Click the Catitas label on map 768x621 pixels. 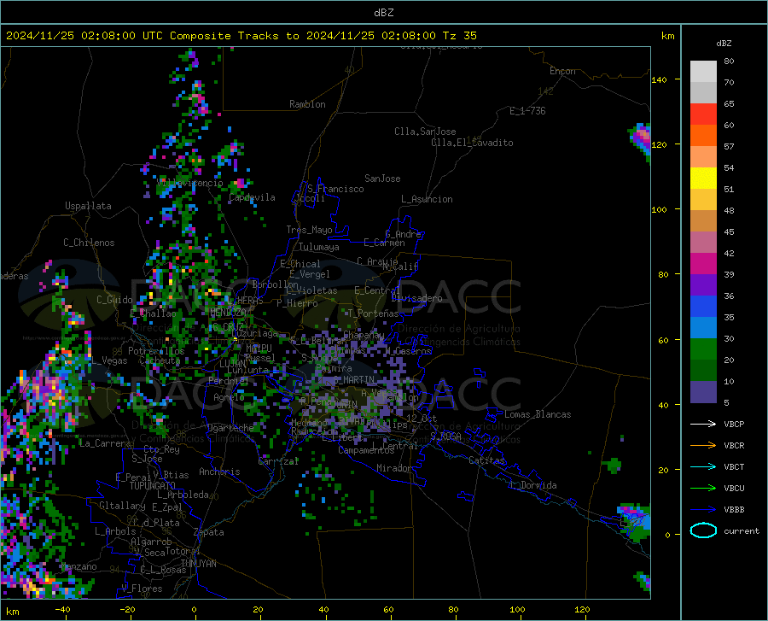point(486,460)
